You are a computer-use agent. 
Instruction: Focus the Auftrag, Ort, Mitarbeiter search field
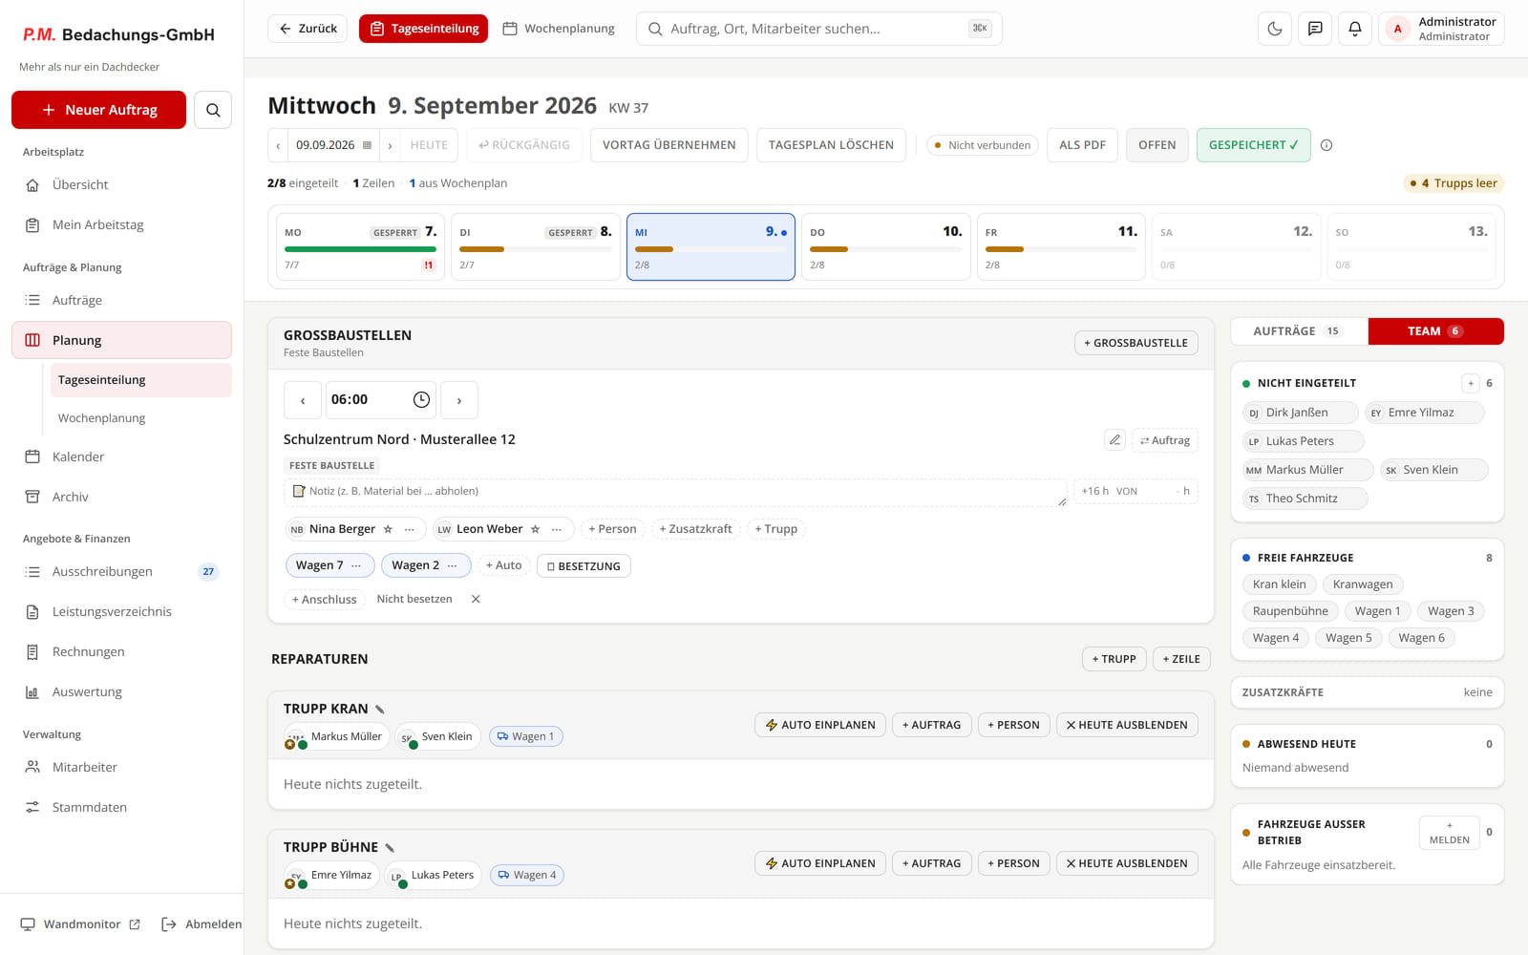coord(818,29)
